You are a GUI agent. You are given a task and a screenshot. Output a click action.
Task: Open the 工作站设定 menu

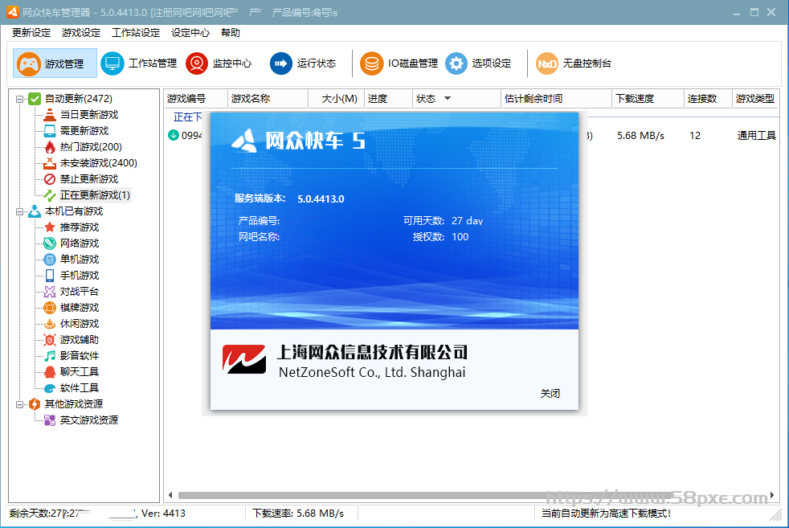[136, 33]
